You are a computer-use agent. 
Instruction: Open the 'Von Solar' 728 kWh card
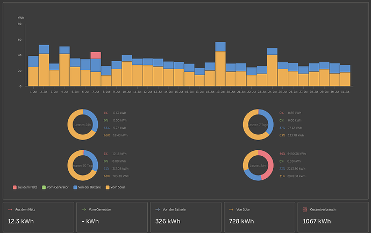pos(260,217)
